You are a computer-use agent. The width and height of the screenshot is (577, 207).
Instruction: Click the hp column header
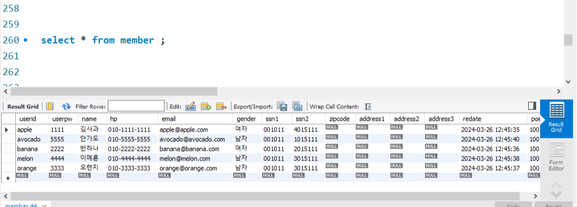tap(132, 119)
